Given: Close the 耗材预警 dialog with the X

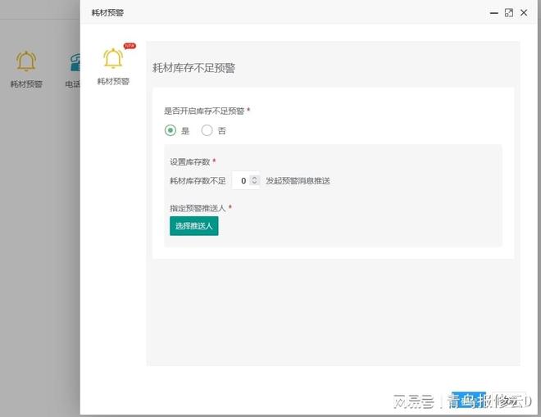Looking at the screenshot, I should [524, 12].
